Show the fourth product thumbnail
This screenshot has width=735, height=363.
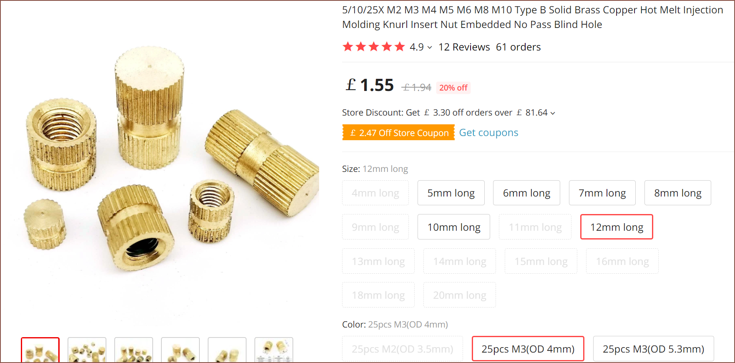pyautogui.click(x=180, y=350)
